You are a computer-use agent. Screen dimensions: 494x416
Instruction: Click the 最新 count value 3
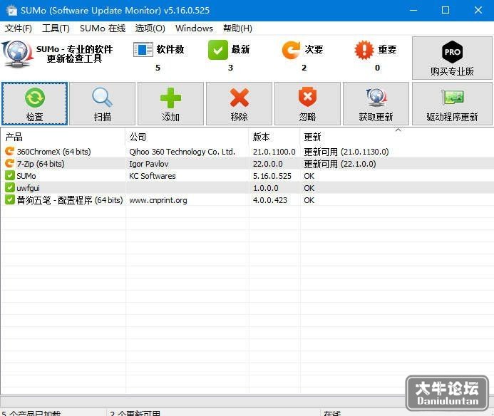231,68
